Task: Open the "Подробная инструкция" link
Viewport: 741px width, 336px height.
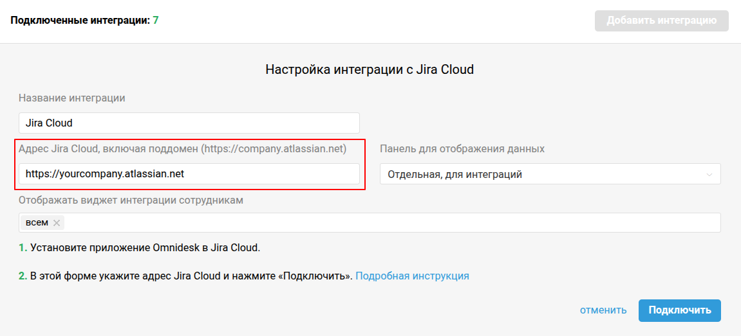Action: (x=412, y=276)
